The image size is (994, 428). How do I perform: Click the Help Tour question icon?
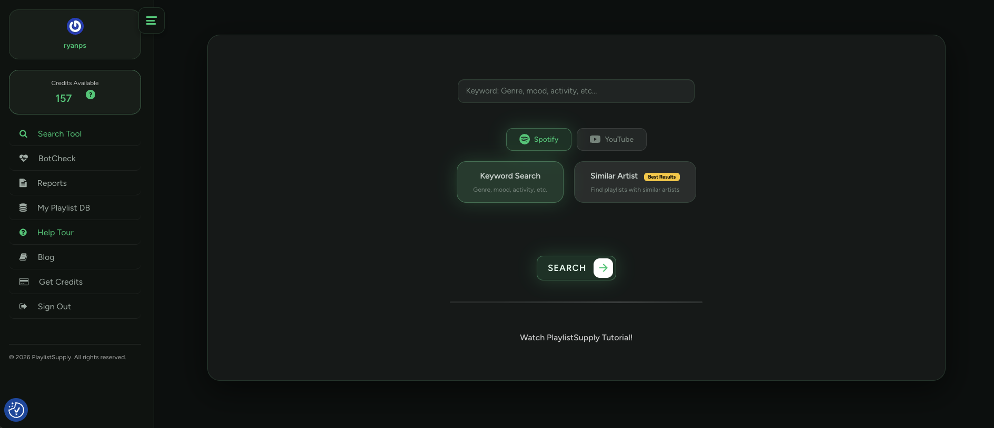23,232
